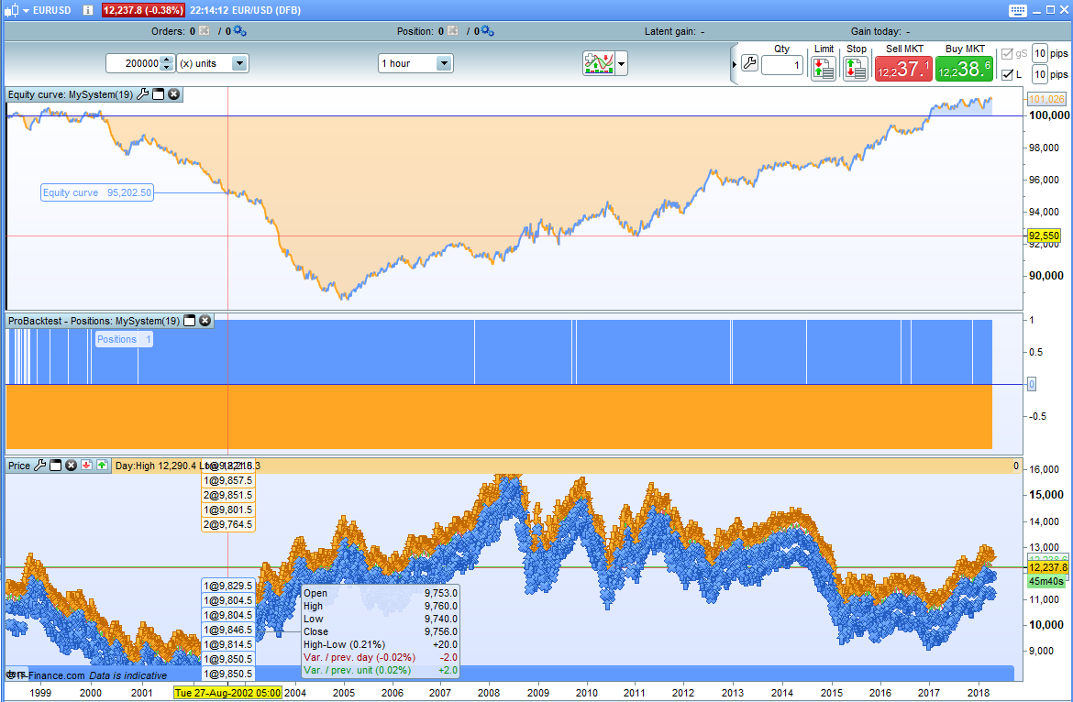Open the position settings gears icon

487,31
